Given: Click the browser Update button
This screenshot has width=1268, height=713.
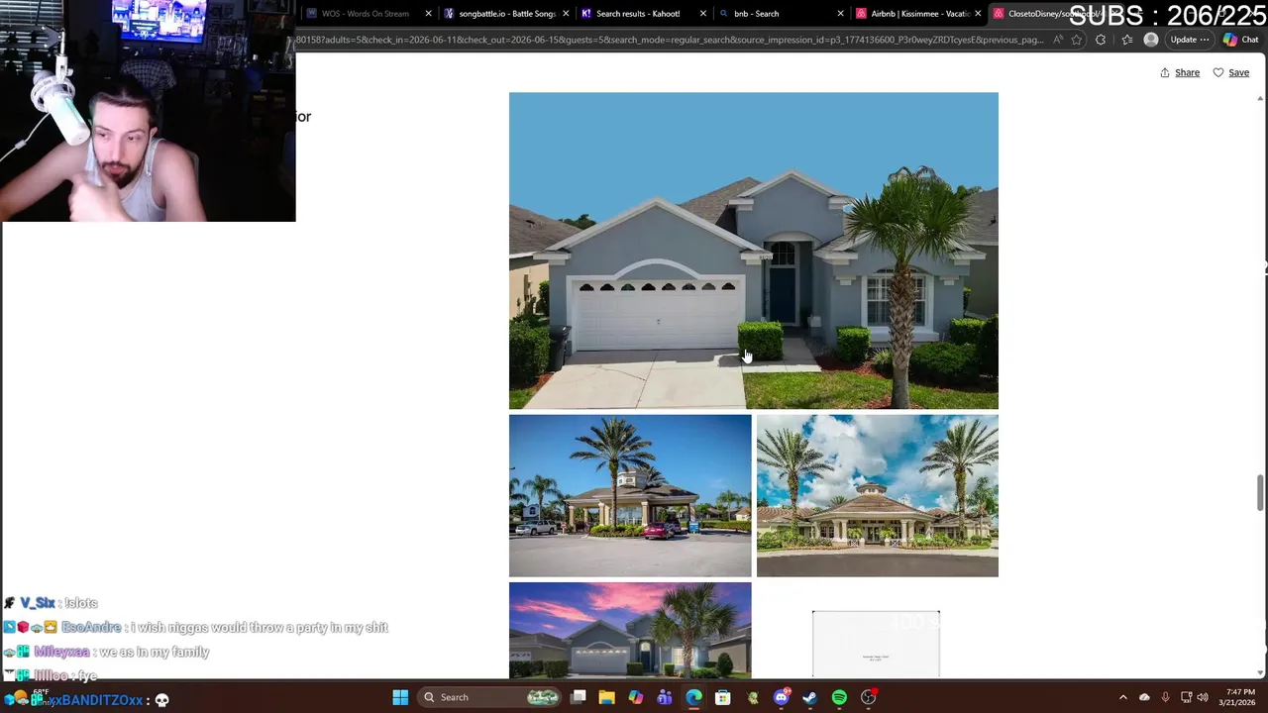Looking at the screenshot, I should 1189,41.
